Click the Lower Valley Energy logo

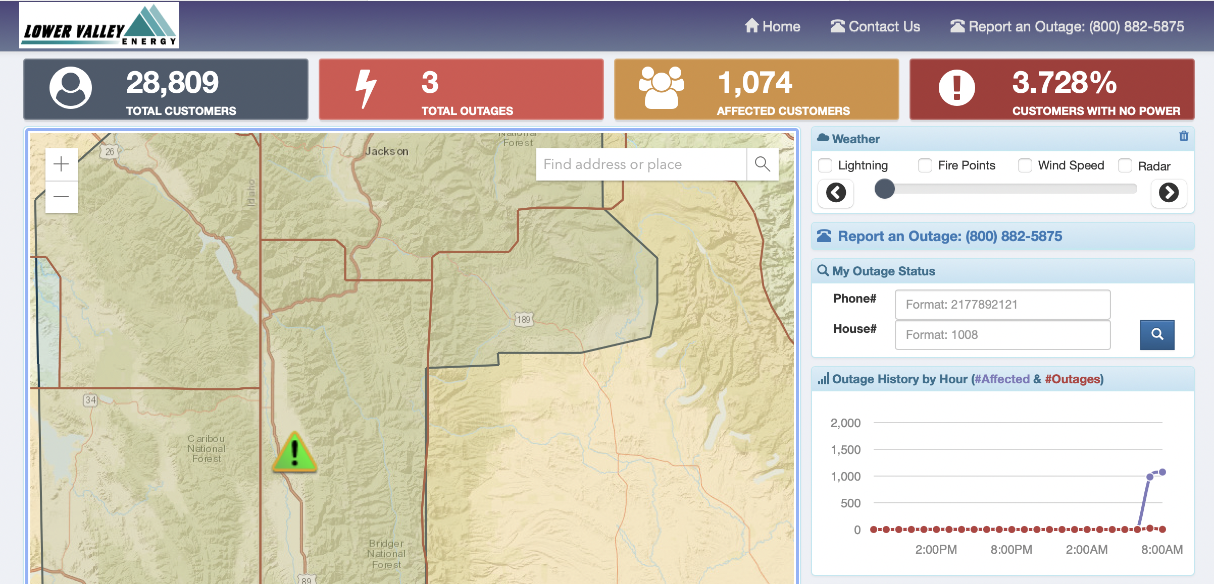(x=99, y=26)
